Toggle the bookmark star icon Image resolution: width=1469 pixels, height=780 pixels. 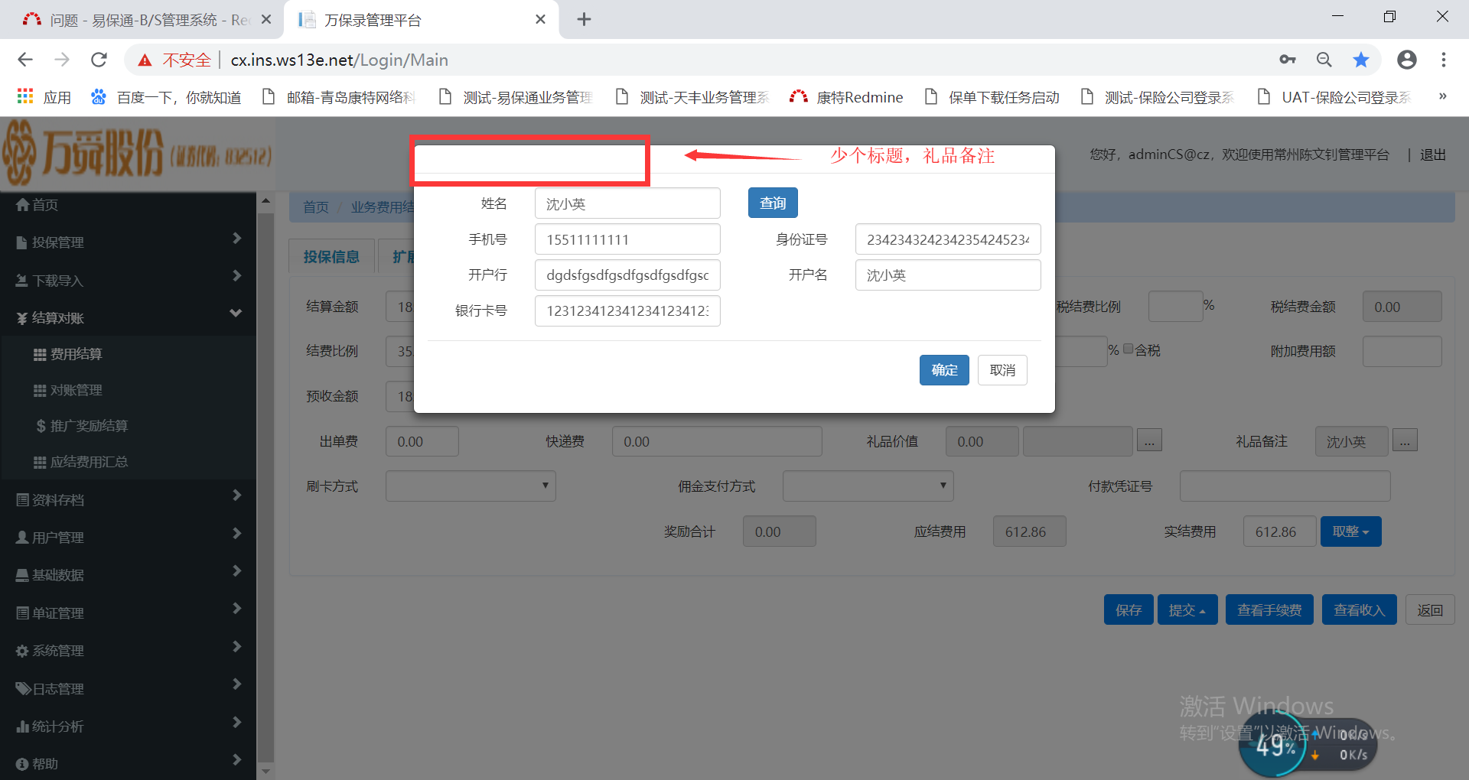[x=1361, y=60]
